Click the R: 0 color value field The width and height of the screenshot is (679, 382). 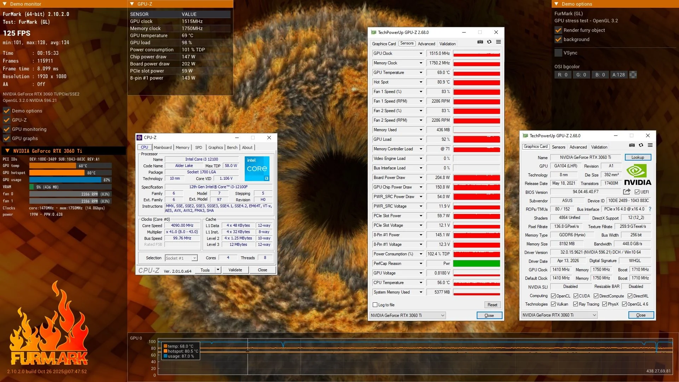click(x=563, y=75)
